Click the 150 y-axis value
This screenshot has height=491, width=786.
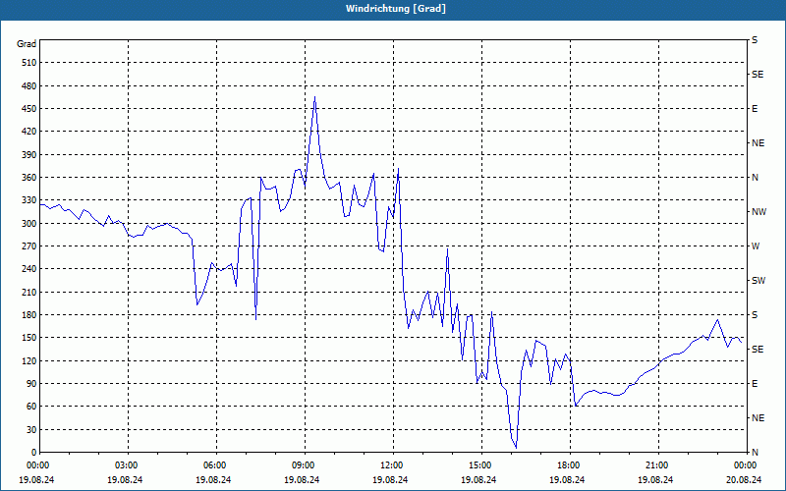pyautogui.click(x=29, y=337)
